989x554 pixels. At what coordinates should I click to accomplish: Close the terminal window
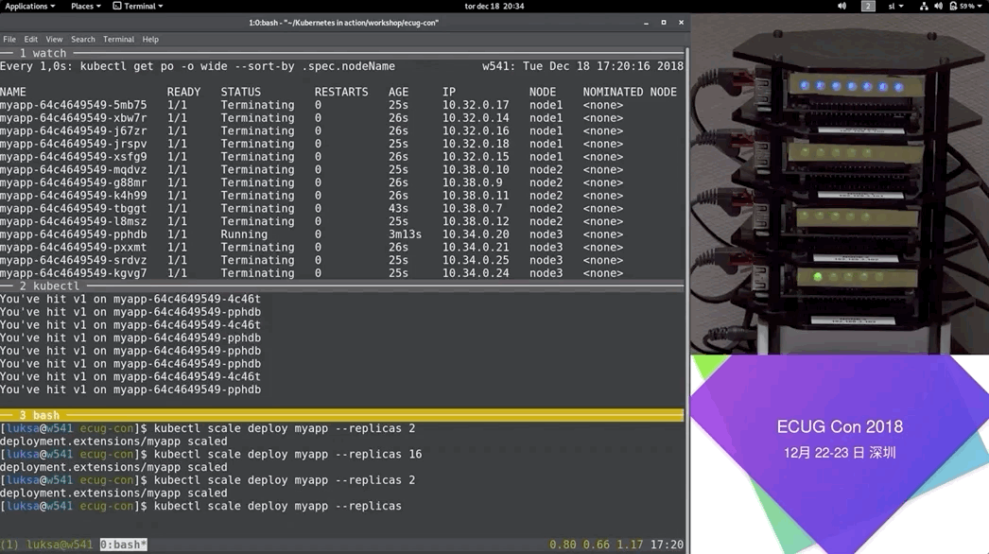(x=681, y=23)
